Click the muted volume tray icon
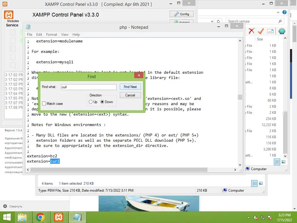The height and width of the screenshot is (223, 297). tap(256, 217)
